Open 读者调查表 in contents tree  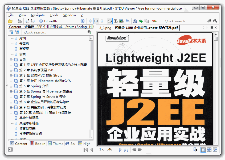pyautogui.click(x=27, y=128)
